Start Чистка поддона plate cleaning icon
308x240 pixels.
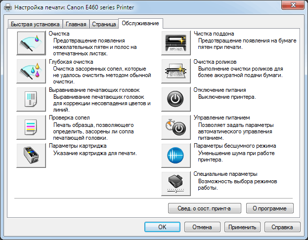[x=176, y=43]
